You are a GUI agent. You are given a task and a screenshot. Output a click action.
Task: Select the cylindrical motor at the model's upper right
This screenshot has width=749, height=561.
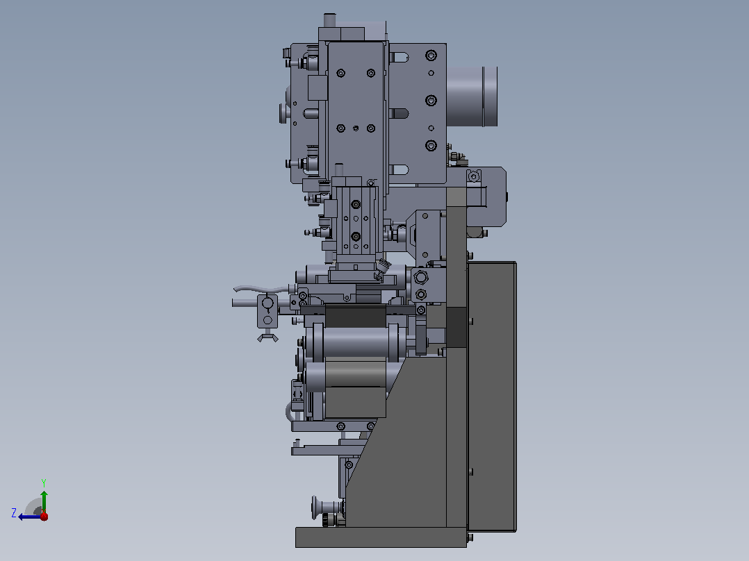coord(472,97)
